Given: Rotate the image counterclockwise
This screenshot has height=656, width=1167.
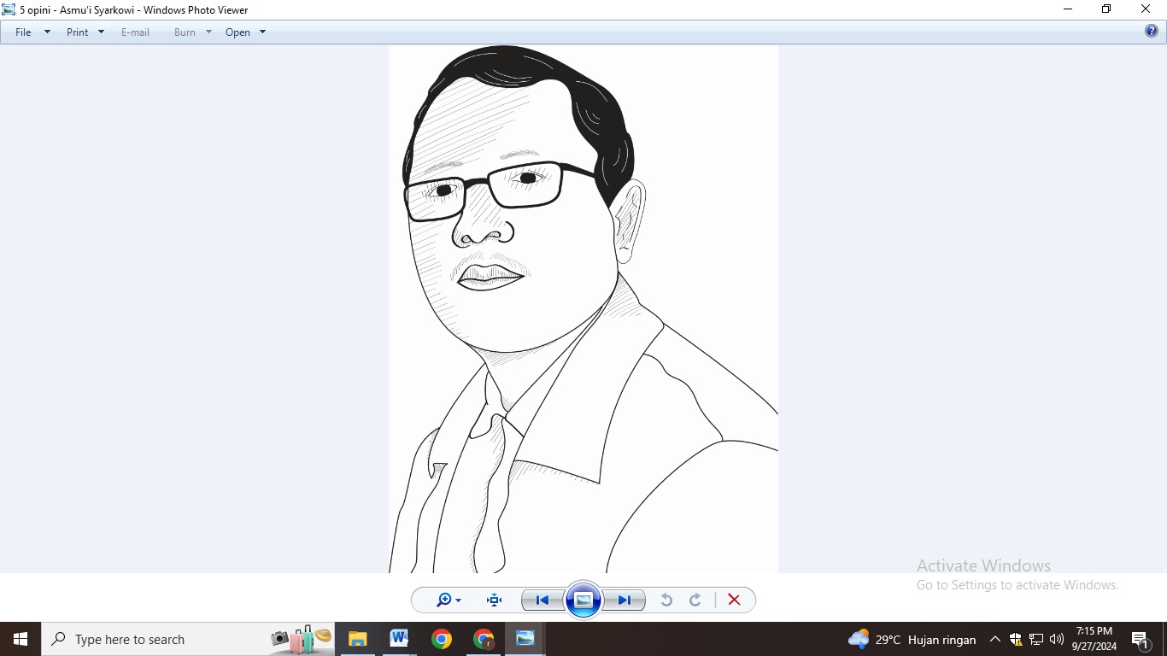Looking at the screenshot, I should coord(666,600).
